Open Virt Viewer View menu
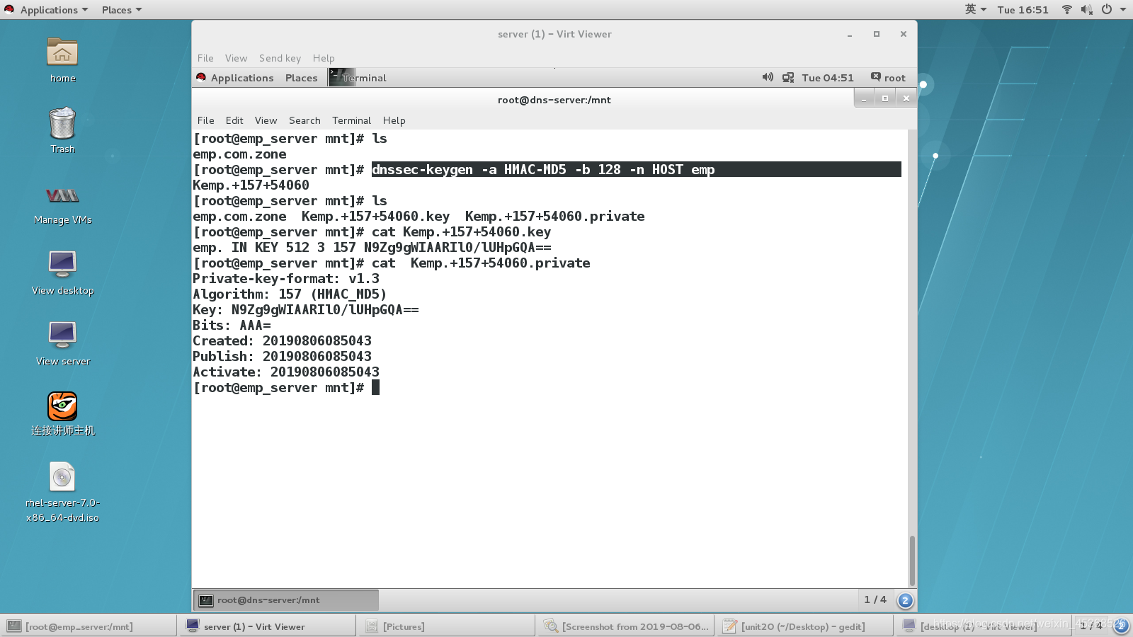This screenshot has width=1133, height=637. point(236,58)
